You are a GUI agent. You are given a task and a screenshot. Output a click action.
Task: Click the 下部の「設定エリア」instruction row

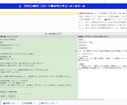click(102, 17)
